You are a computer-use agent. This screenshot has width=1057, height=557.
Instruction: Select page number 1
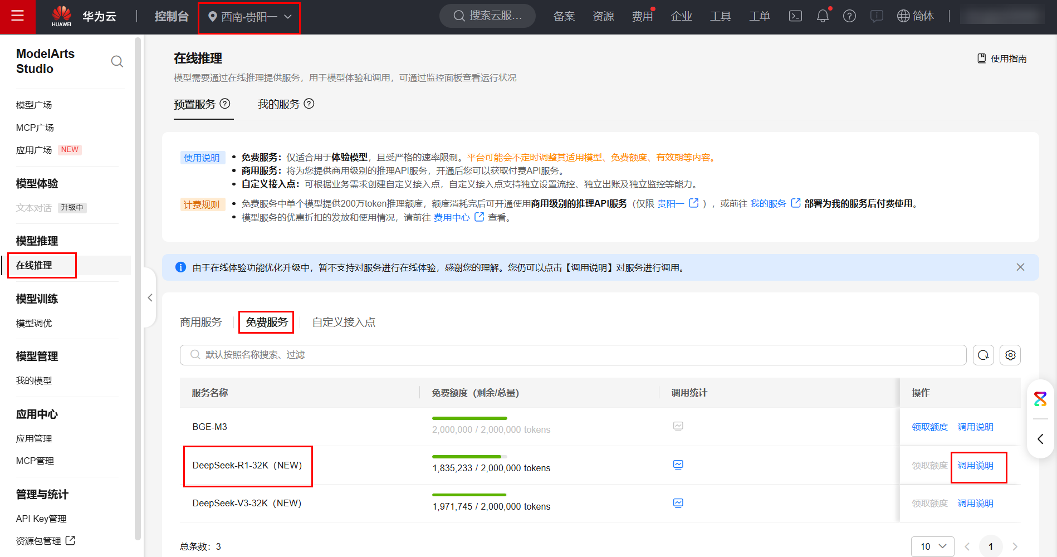991,546
